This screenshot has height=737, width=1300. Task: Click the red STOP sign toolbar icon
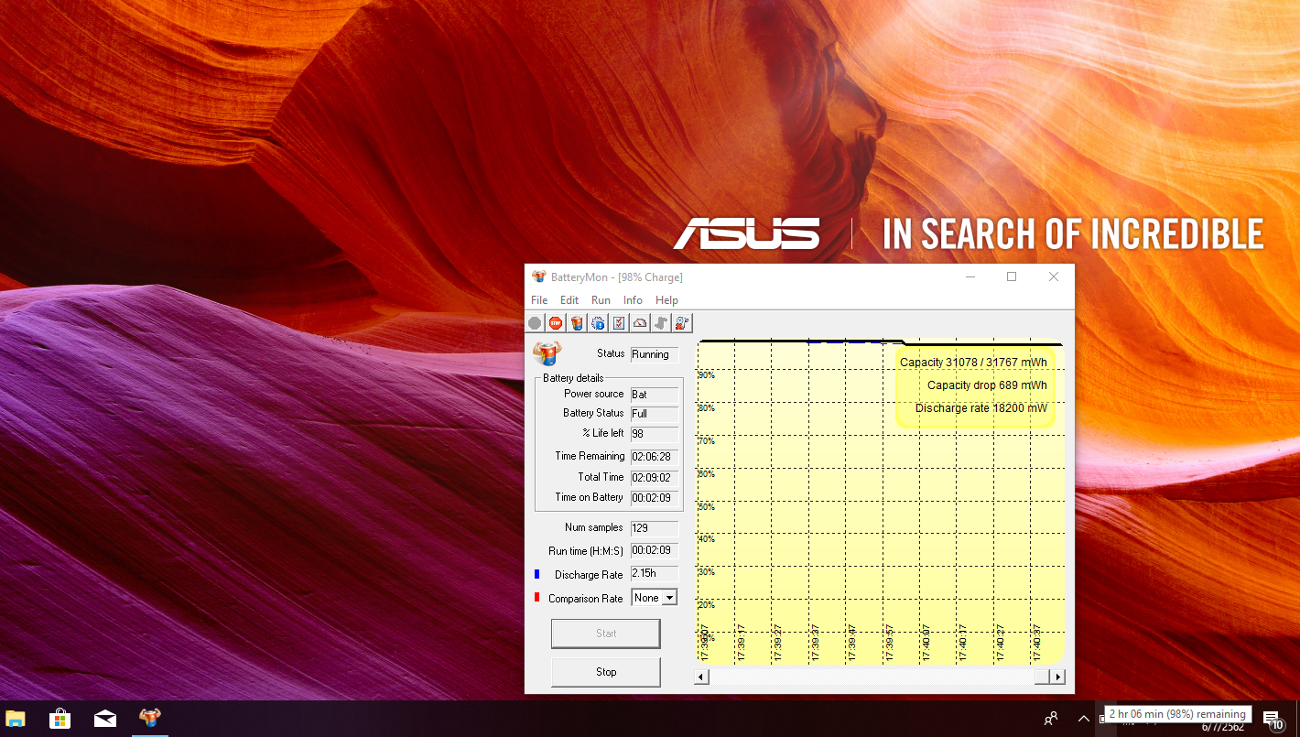point(556,323)
